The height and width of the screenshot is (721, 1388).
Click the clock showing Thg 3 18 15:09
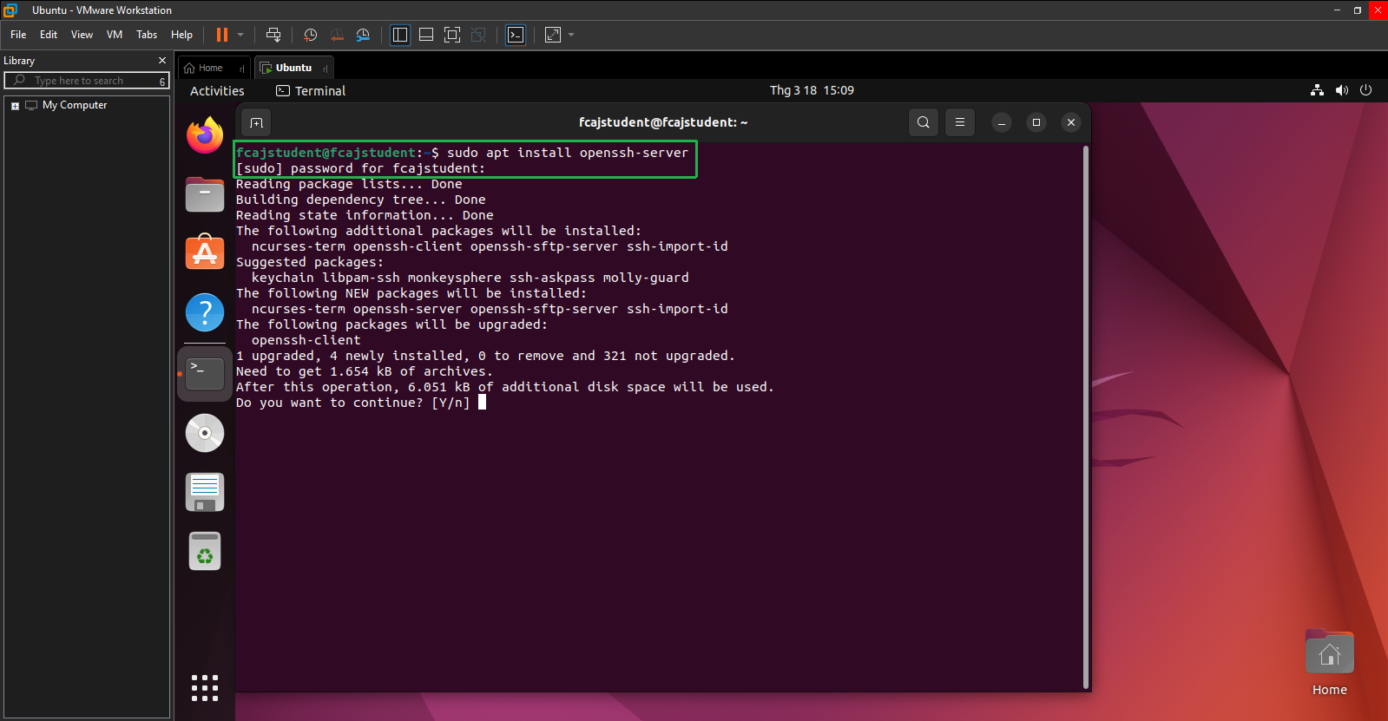(812, 90)
